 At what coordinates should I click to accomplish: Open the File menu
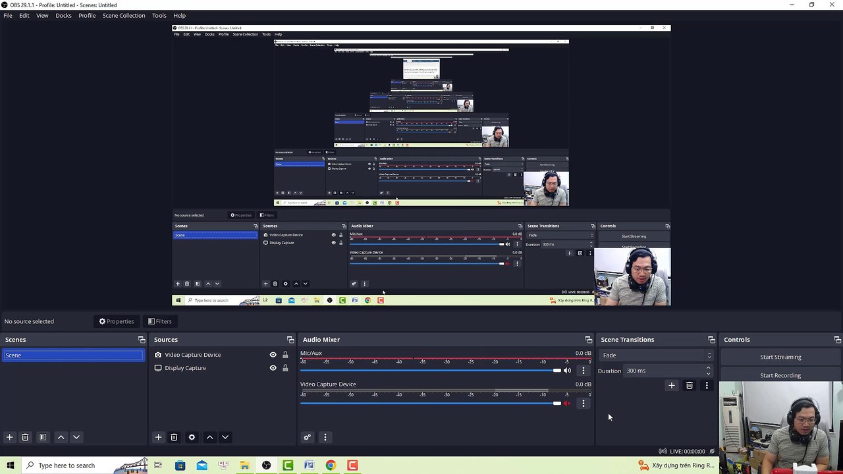[x=8, y=15]
